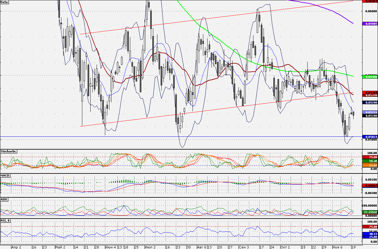Select the Stochastic indicator panel label

8,151
